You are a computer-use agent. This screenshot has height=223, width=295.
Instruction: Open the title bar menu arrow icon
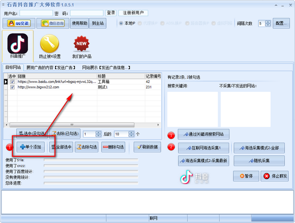(276, 5)
